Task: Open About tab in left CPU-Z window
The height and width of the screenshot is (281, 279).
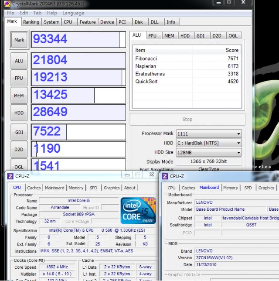Action: coord(130,188)
